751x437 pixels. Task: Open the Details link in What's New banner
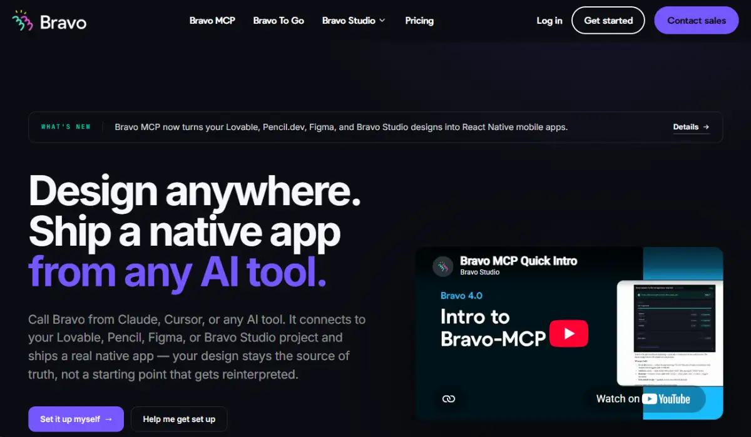click(692, 127)
